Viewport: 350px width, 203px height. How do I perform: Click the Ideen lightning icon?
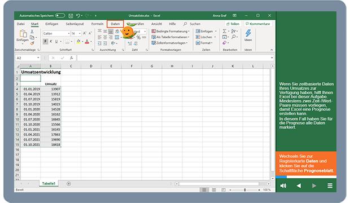[248, 33]
